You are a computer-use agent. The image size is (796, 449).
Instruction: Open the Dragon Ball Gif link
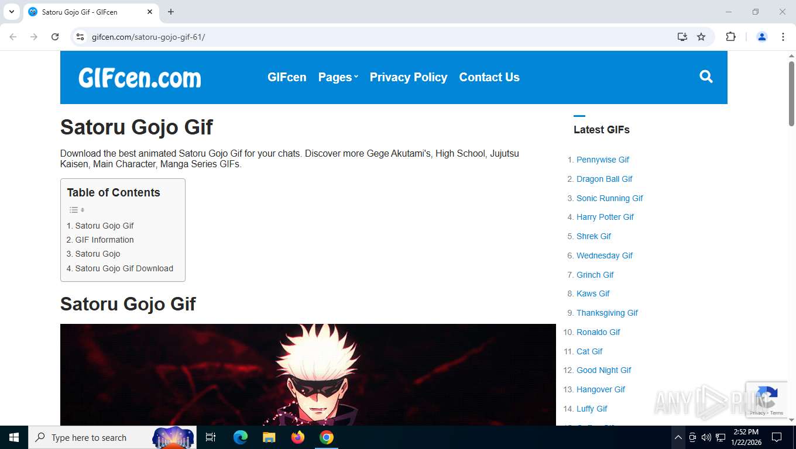tap(605, 179)
